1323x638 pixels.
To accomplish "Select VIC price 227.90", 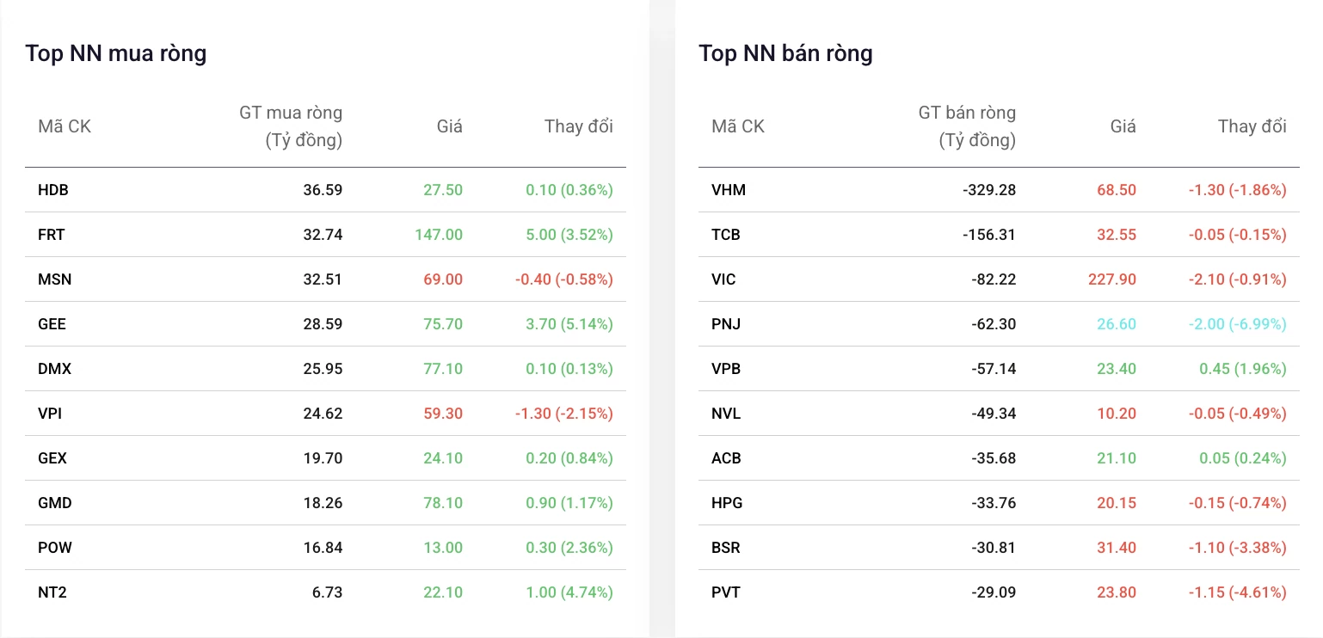I will coord(1112,279).
